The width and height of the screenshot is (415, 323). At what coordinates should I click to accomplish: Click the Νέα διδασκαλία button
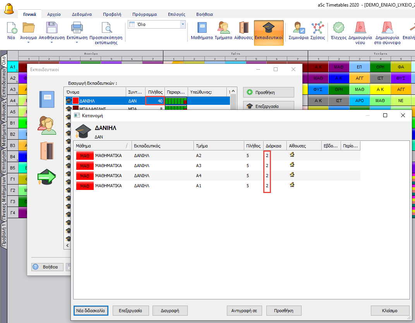91,311
